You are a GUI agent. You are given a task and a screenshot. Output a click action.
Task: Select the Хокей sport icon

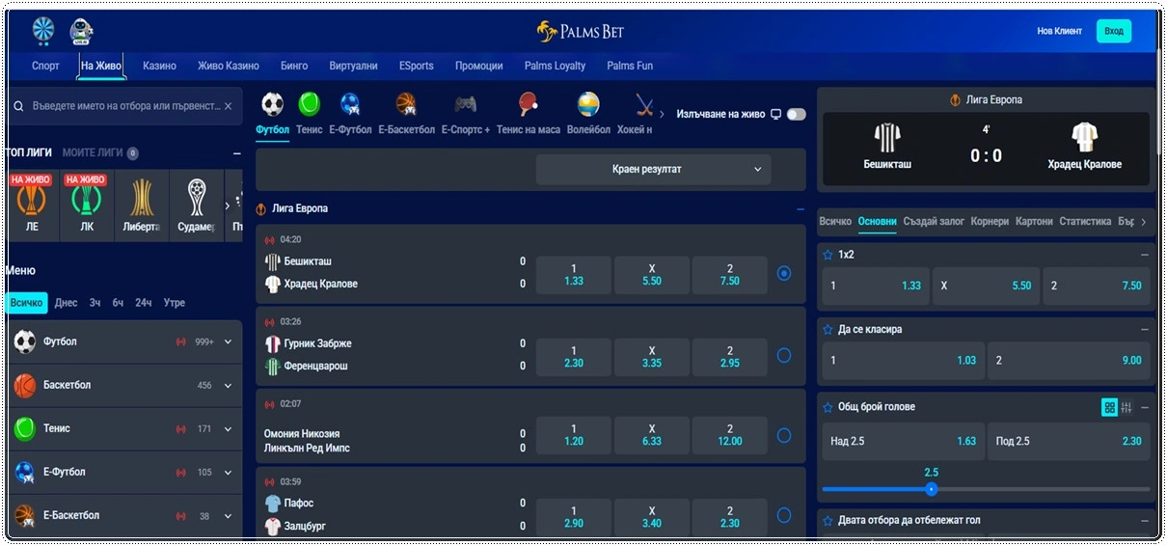point(643,104)
